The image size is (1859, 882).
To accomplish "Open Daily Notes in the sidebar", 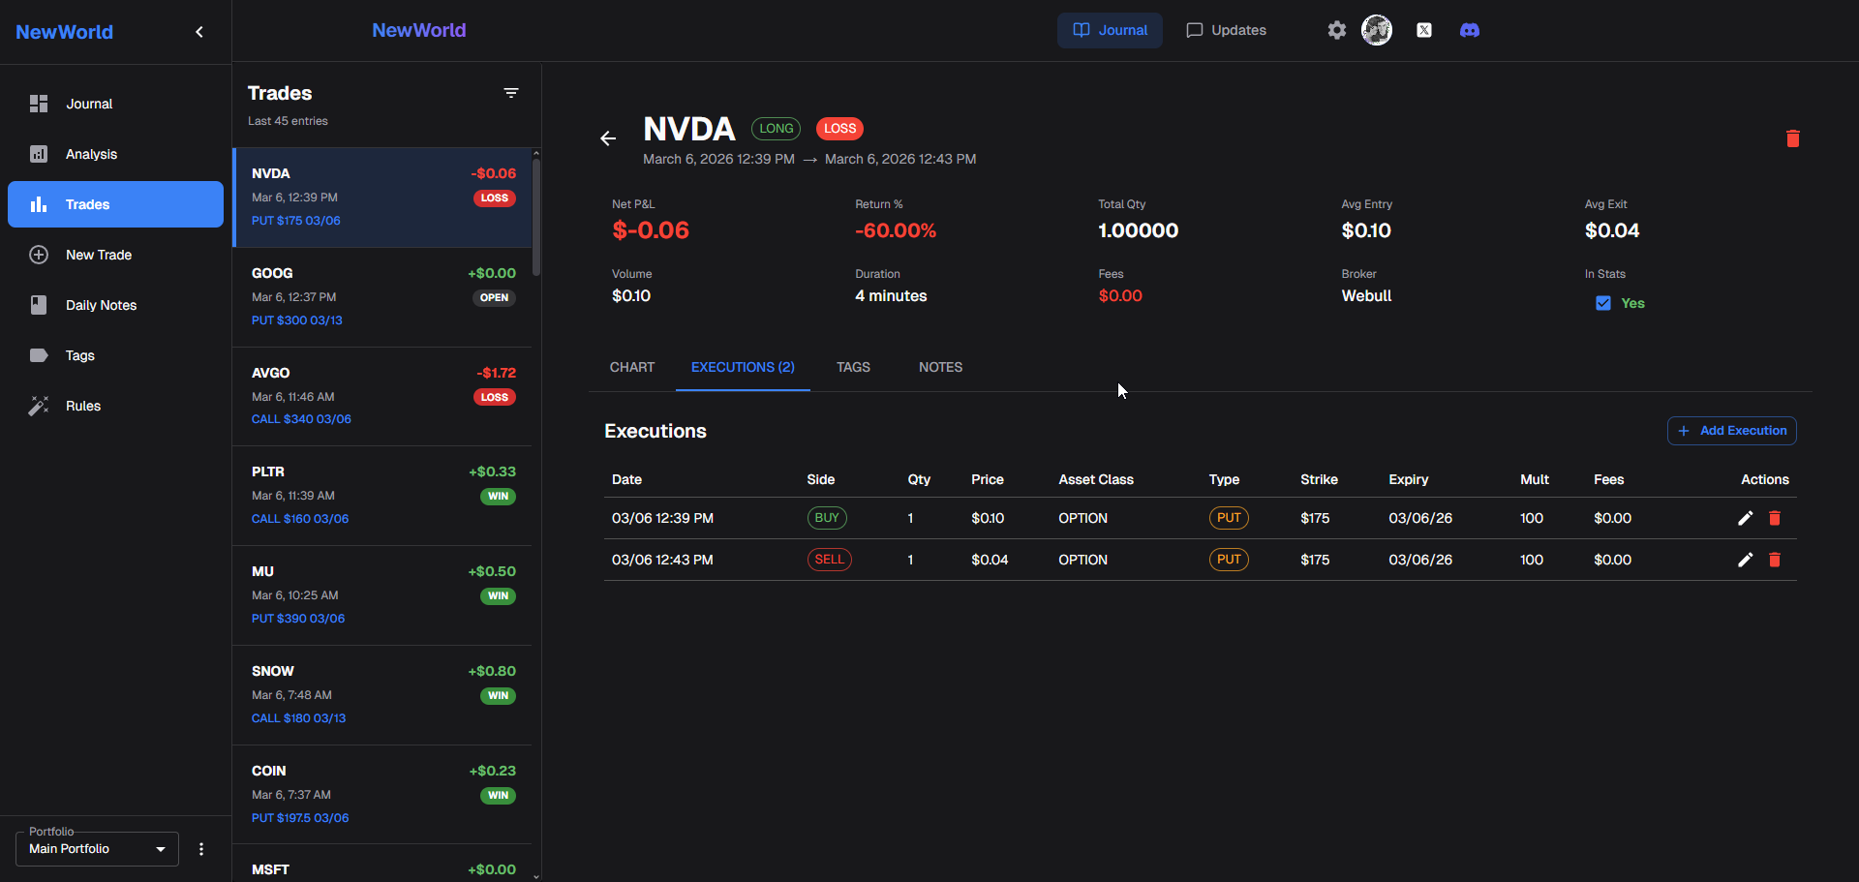I will click(101, 305).
